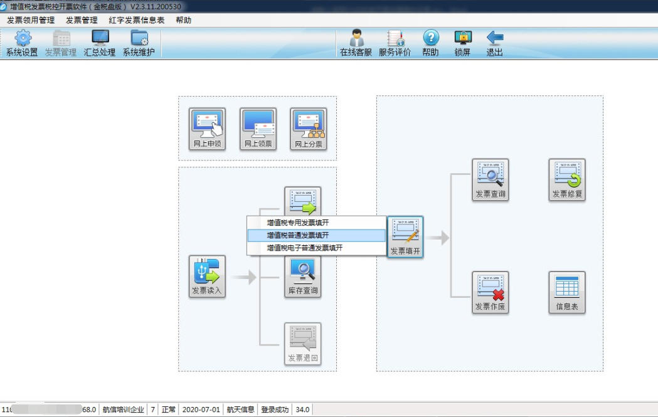This screenshot has width=658, height=417.
Task: Open 服务评价 notebook icon
Action: click(x=395, y=43)
